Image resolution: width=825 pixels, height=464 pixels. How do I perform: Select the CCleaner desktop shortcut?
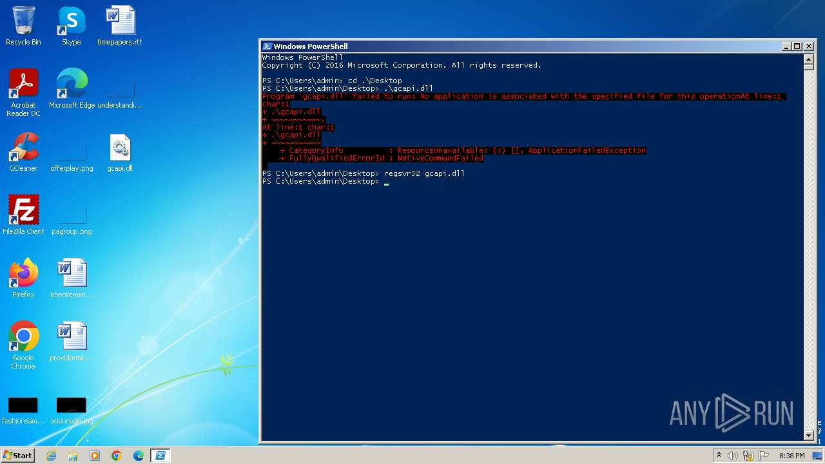(23, 152)
